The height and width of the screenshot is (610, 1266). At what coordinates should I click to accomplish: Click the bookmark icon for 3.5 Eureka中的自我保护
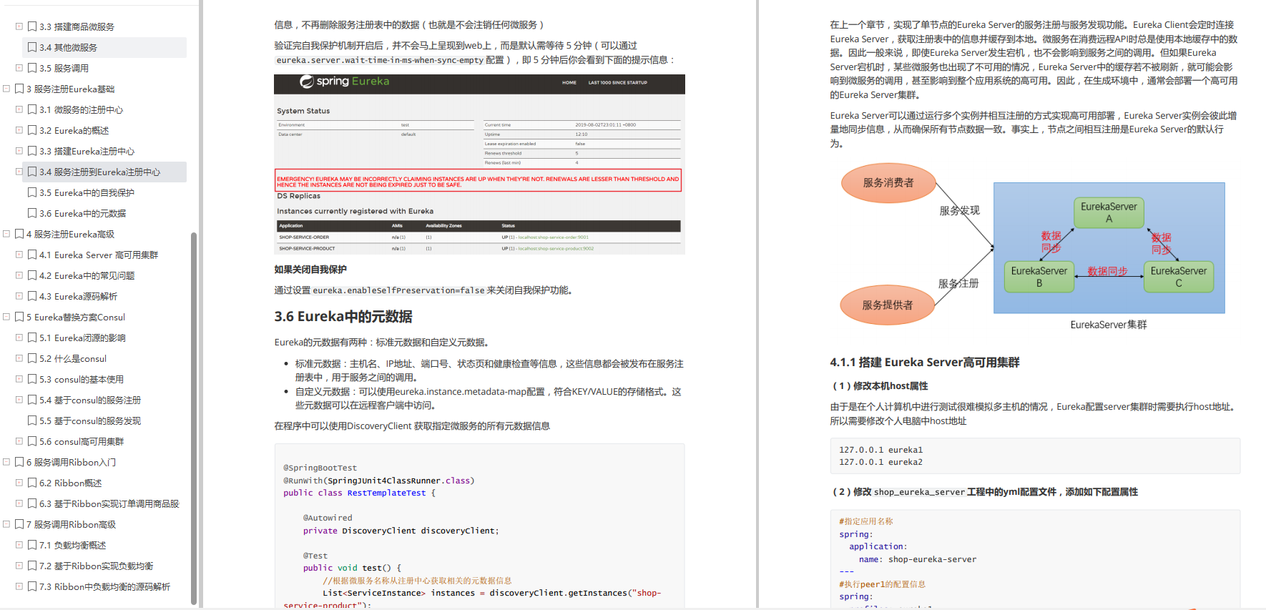click(x=32, y=192)
